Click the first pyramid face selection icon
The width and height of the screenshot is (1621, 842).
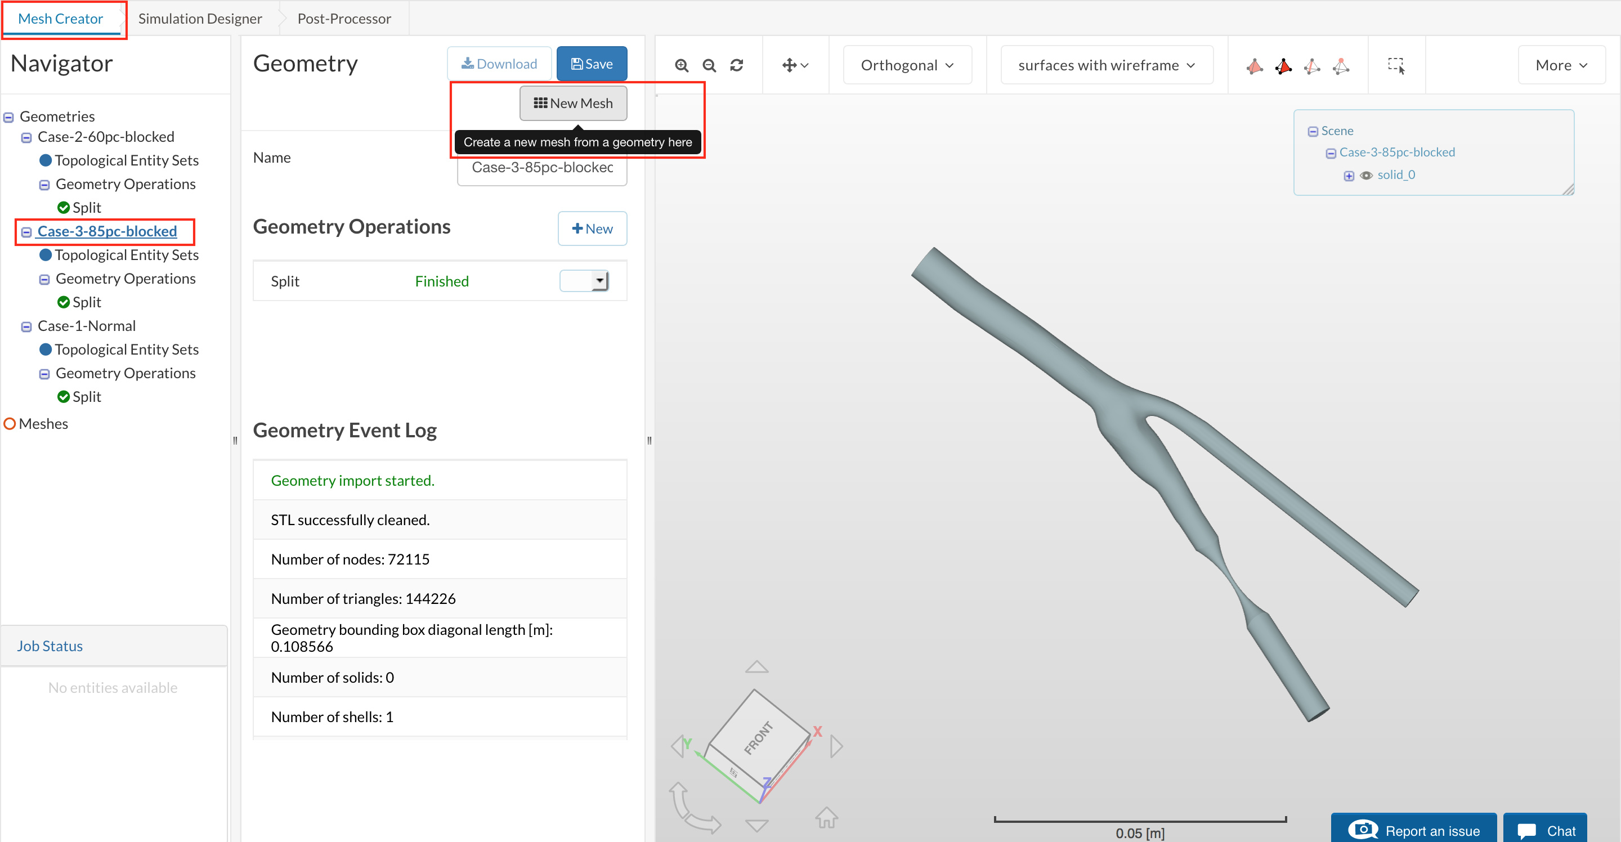(1254, 65)
